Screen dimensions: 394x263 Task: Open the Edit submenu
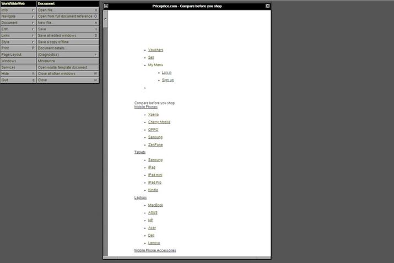(x=18, y=29)
